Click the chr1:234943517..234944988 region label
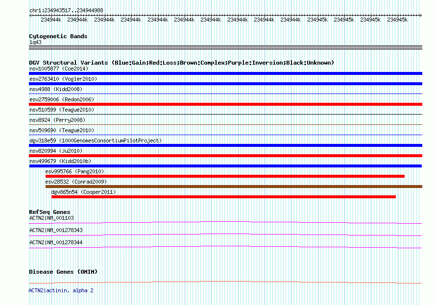 [66, 10]
